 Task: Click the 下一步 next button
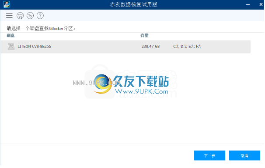pos(209,155)
